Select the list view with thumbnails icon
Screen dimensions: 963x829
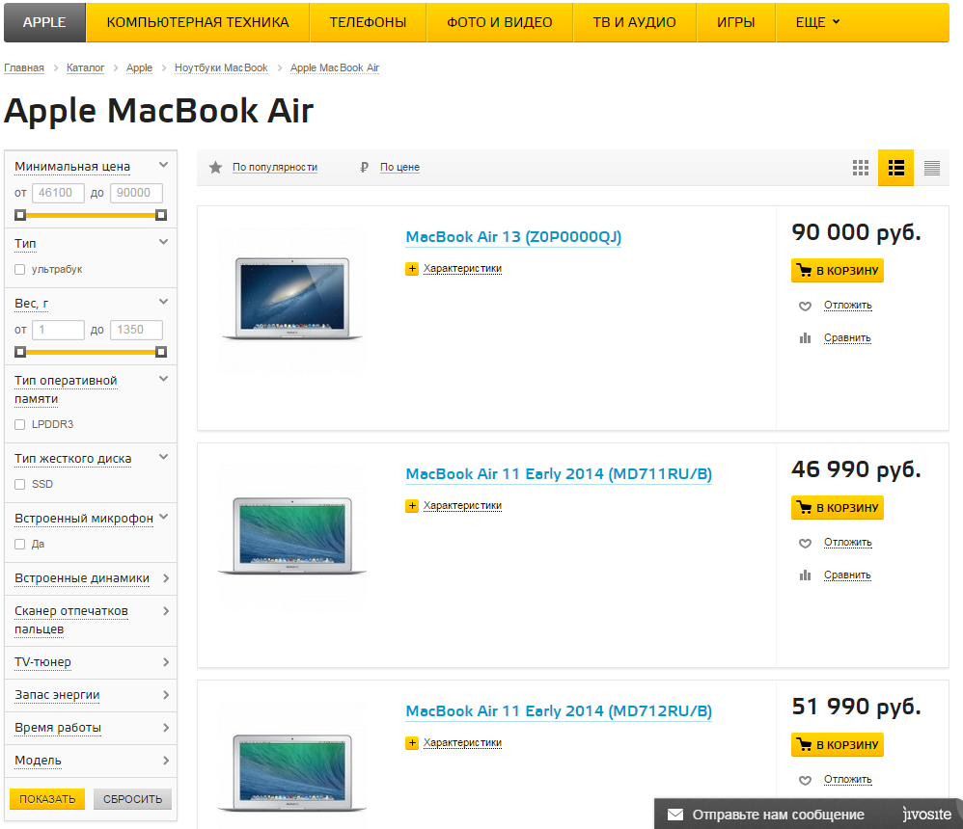(x=896, y=168)
